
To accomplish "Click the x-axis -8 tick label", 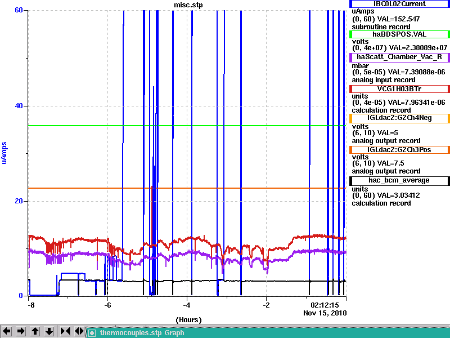I will pyautogui.click(x=31, y=305).
